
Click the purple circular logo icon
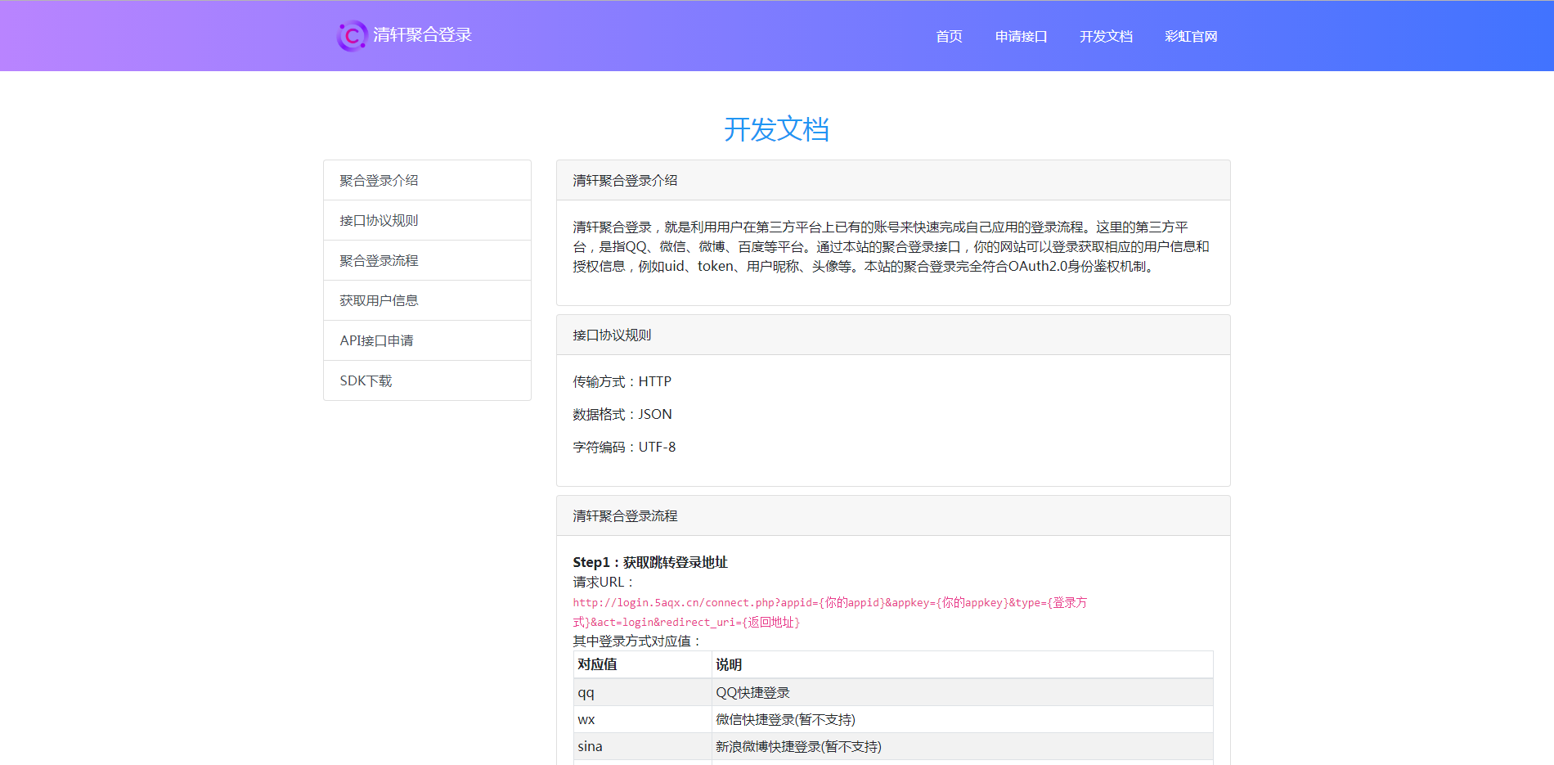tap(352, 36)
